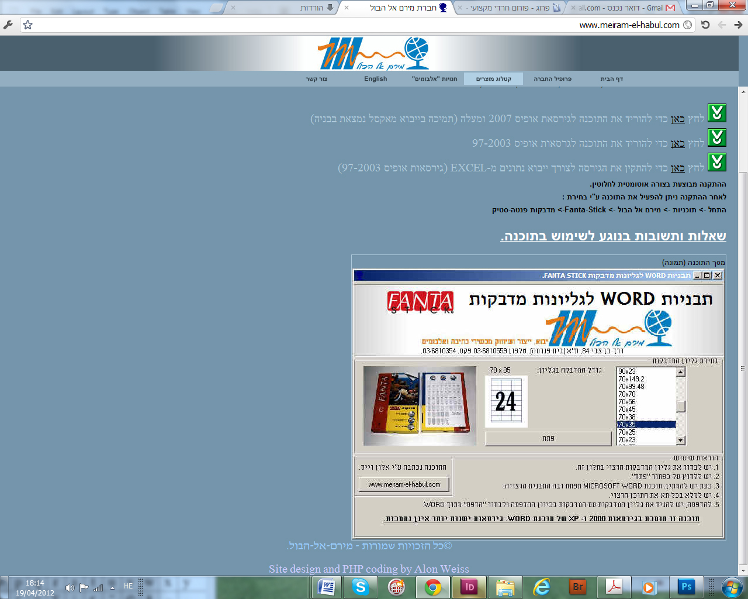
Task: Switch to the הורדות (Downloads) tab
Action: click(x=283, y=8)
